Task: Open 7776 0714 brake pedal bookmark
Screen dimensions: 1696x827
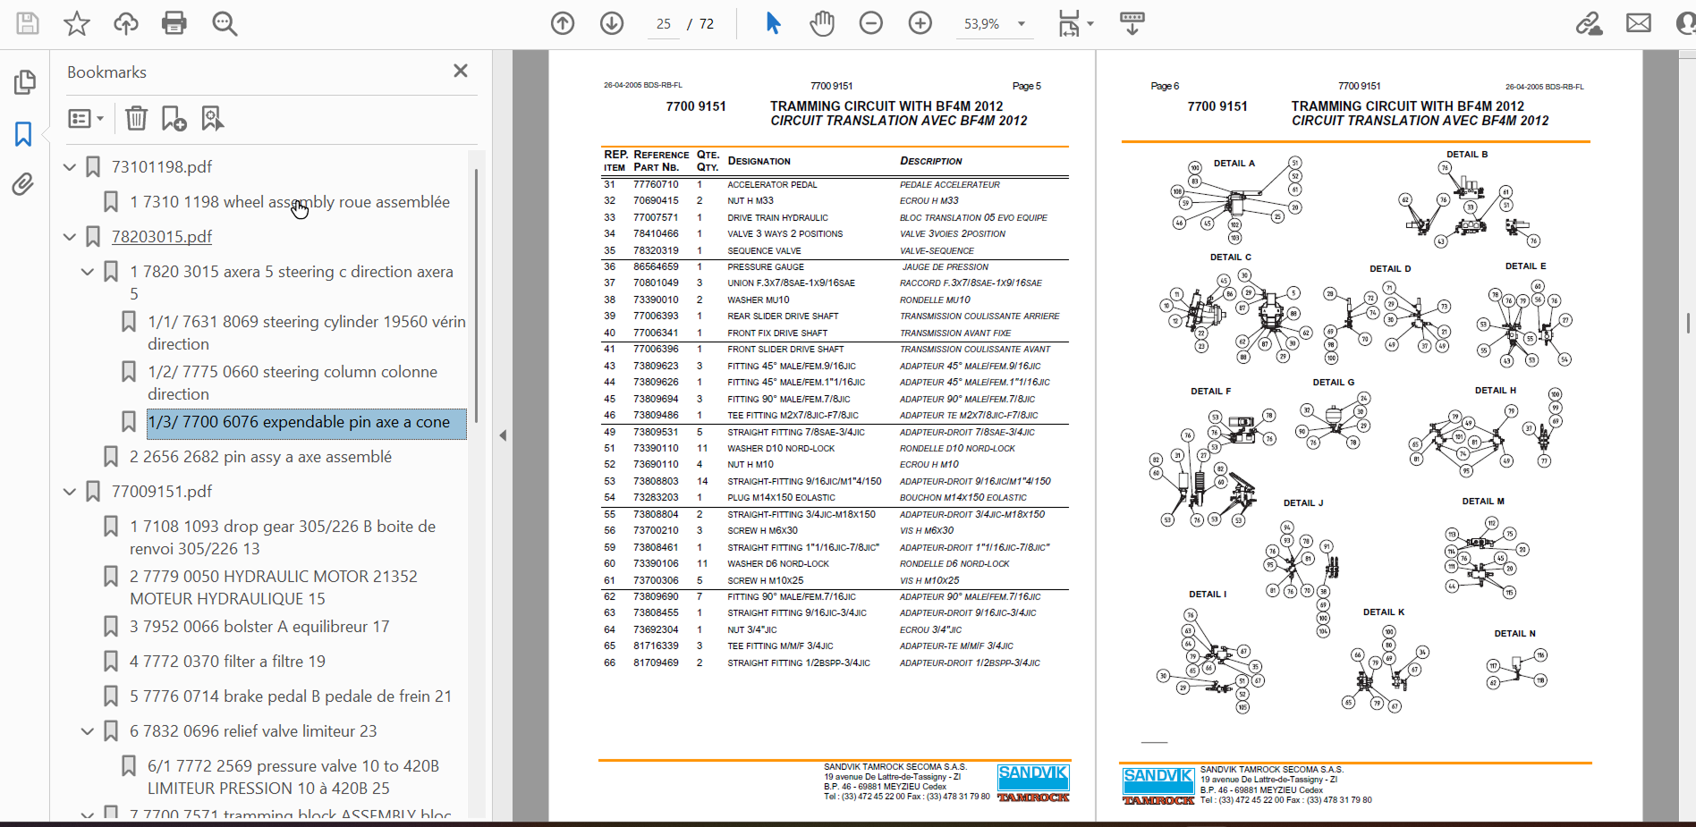Action: click(291, 696)
